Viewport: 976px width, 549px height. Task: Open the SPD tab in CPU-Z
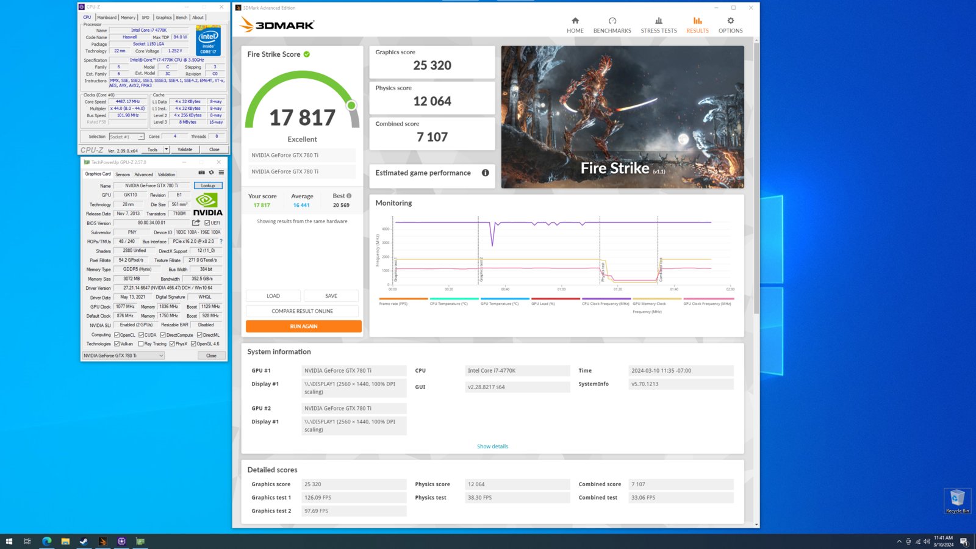click(145, 17)
